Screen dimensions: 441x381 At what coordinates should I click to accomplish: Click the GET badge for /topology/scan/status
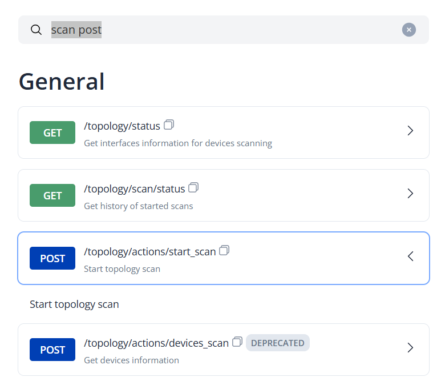coord(52,195)
